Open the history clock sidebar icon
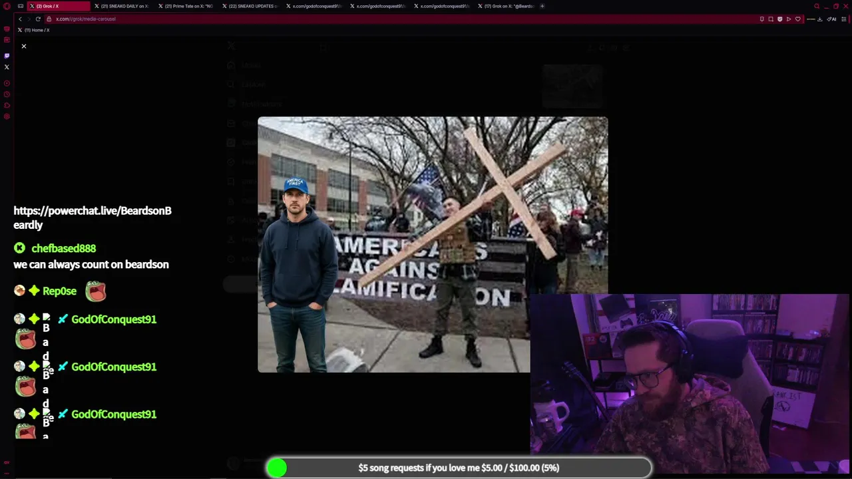This screenshot has height=479, width=852. tap(7, 94)
